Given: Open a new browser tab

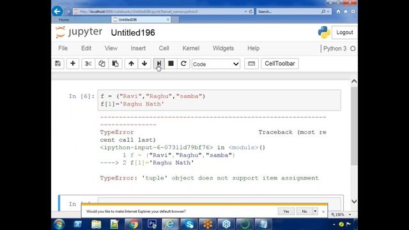Looking at the screenshot, I should point(175,20).
